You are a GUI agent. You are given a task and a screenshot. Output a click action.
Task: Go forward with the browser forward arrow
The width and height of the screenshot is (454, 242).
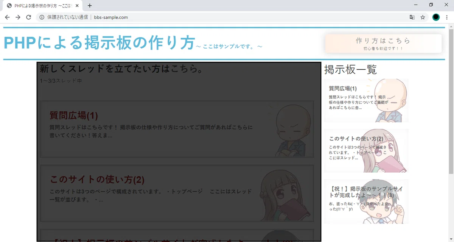18,17
